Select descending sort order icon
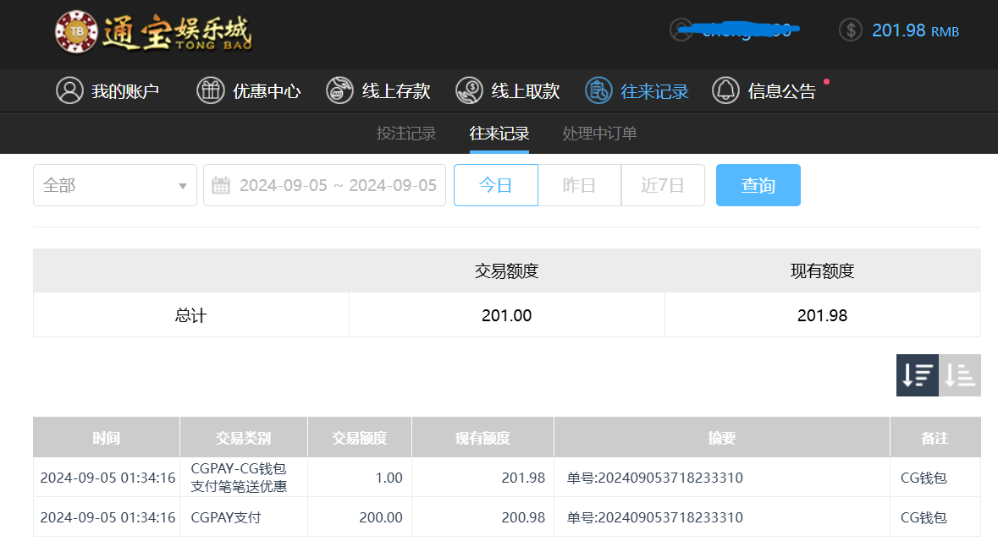Viewport: 998px width, 541px height. point(917,374)
